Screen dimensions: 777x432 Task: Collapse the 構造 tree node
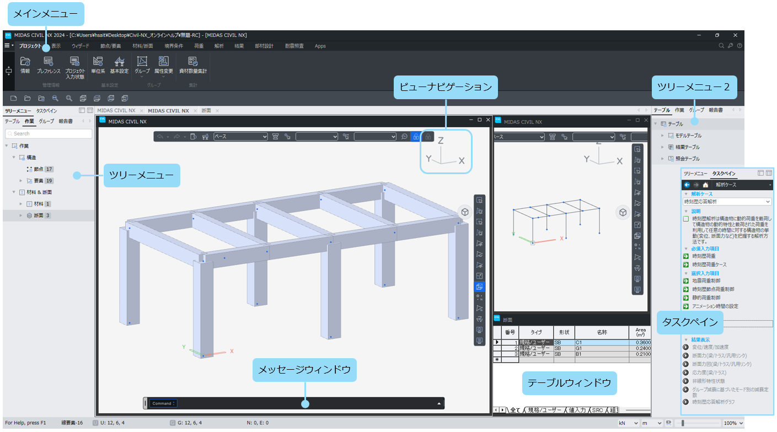14,158
